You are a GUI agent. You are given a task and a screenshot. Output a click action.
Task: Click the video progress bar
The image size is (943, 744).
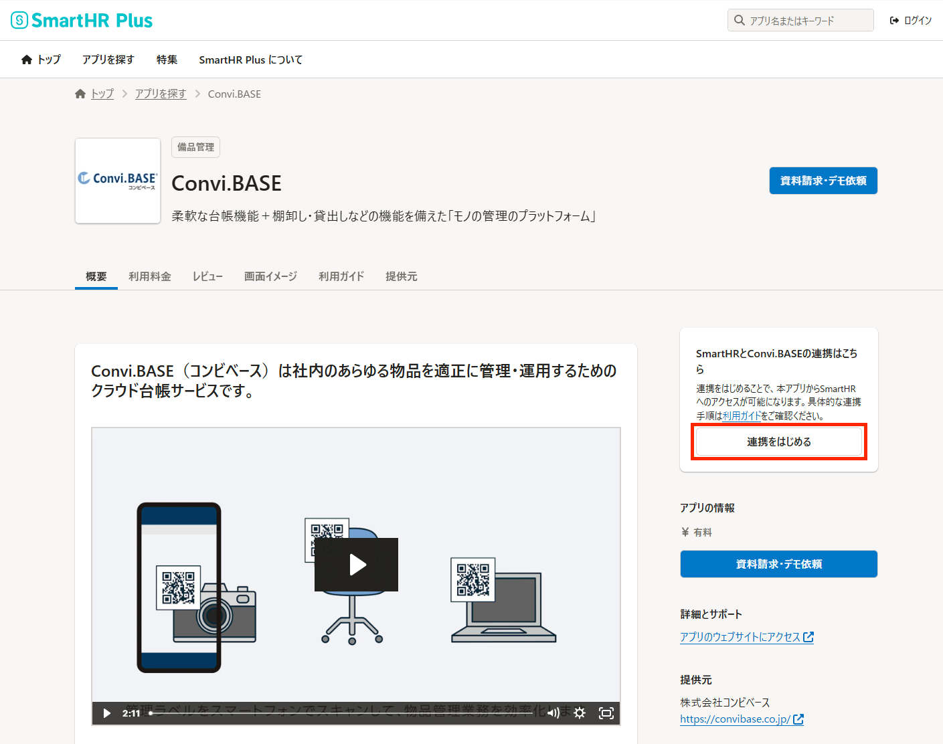coord(341,713)
